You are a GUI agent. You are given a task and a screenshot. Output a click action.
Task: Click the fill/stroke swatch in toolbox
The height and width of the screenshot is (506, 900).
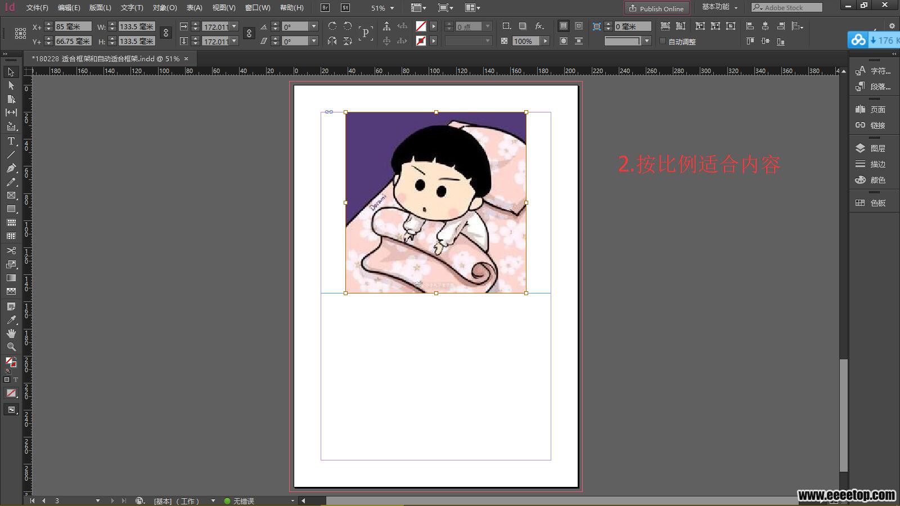pos(11,362)
